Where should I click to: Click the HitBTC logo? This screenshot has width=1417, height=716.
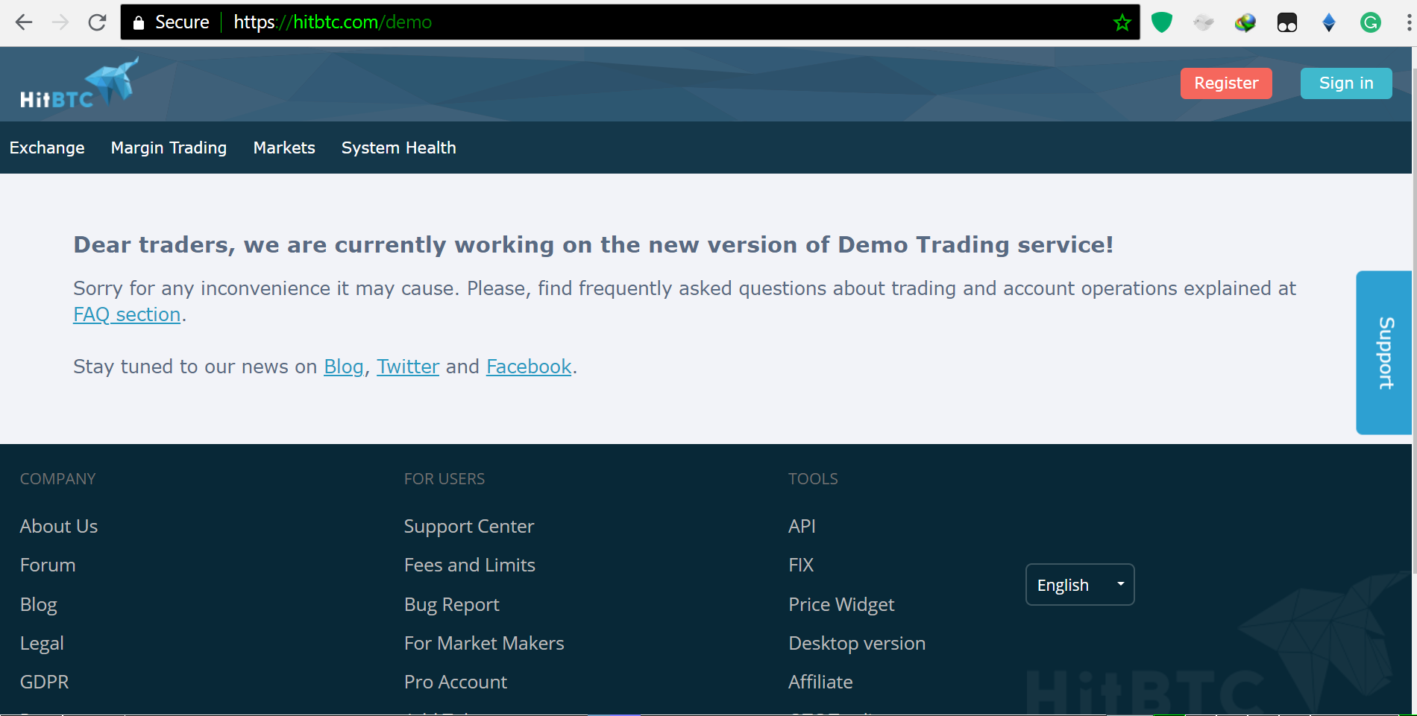(x=79, y=83)
